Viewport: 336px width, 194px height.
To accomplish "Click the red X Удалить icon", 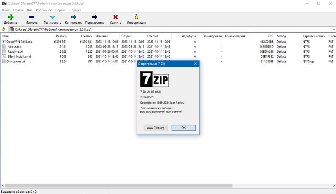I will pos(116,17).
